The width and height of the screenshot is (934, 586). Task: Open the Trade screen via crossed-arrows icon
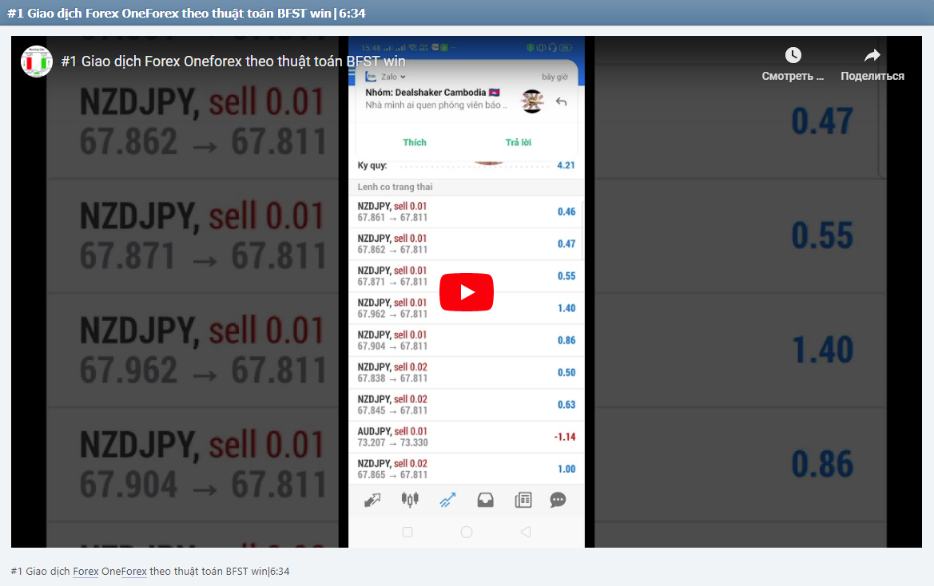(372, 499)
